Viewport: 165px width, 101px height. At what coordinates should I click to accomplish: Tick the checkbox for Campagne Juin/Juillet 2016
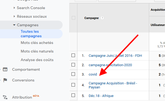click(x=73, y=55)
